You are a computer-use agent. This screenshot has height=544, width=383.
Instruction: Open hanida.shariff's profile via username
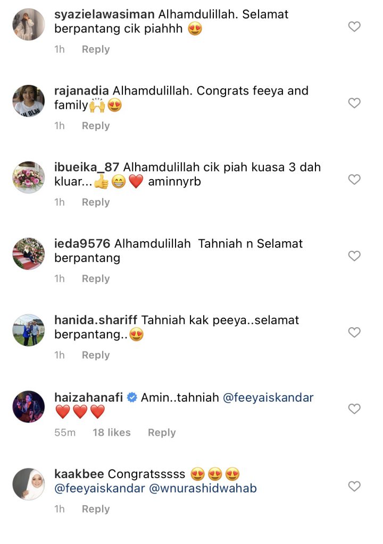point(96,320)
